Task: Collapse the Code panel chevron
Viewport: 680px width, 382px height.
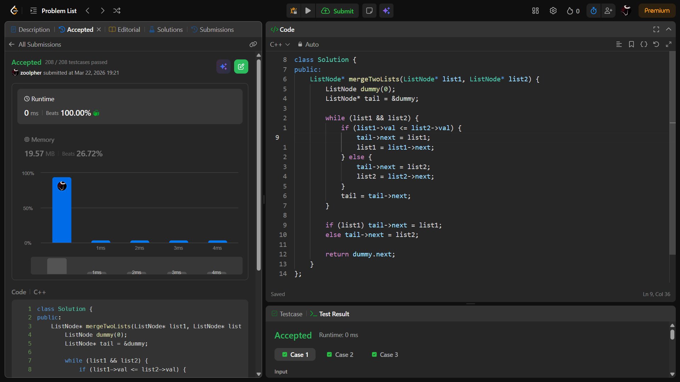Action: point(669,29)
